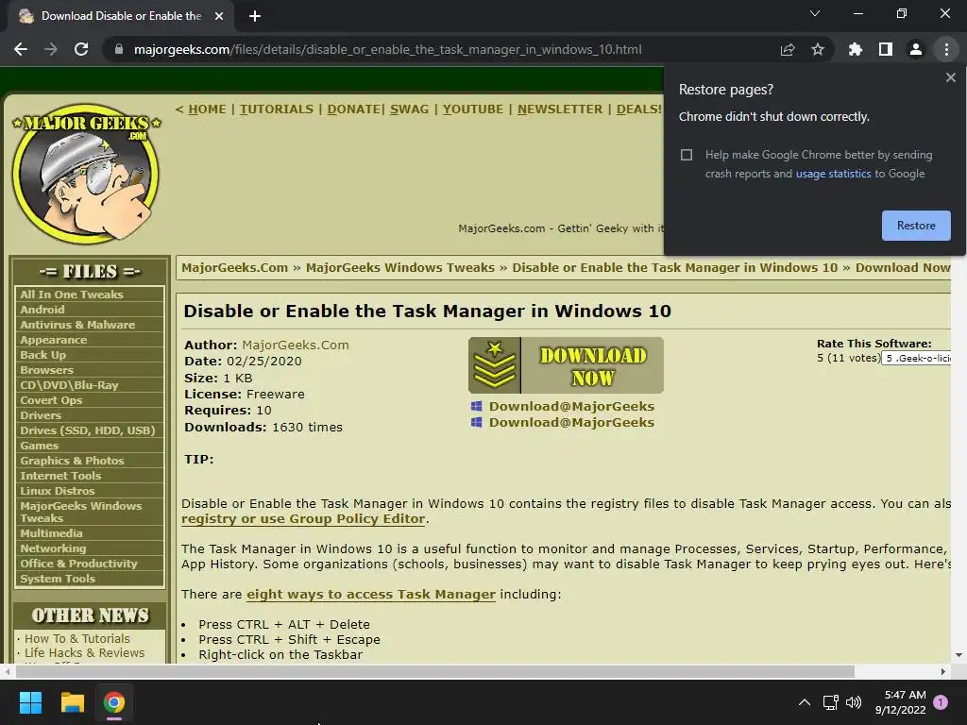Open the Geek-o-licious rating dropdown

coord(916,358)
